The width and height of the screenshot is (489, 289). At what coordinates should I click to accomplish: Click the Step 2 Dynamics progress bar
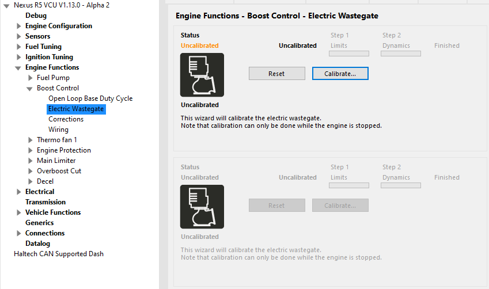[x=401, y=54]
